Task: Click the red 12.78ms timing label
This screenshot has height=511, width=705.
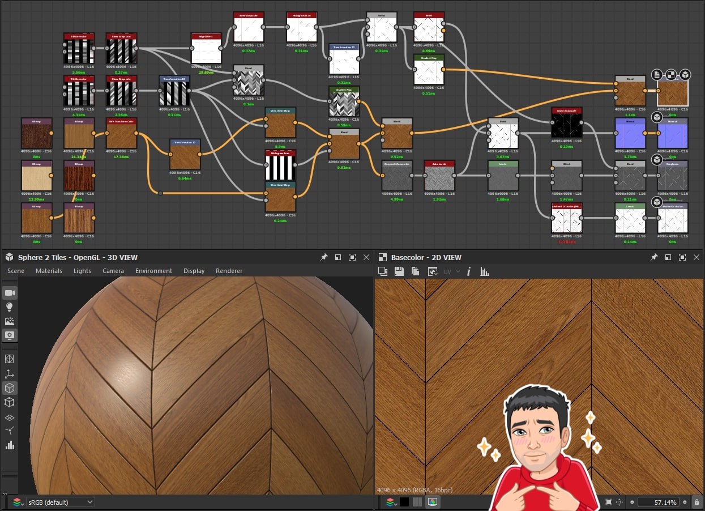Action: pos(567,242)
